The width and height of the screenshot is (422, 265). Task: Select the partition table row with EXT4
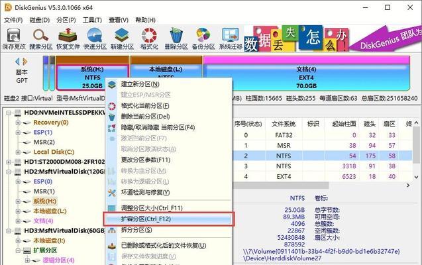click(x=323, y=177)
